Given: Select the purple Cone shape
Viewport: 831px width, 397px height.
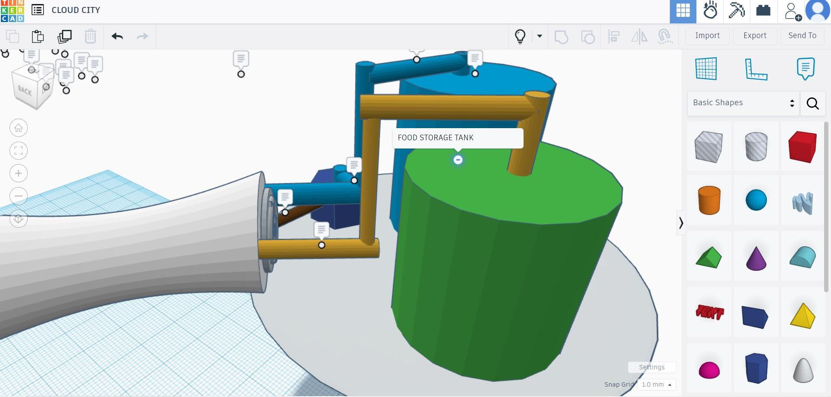Looking at the screenshot, I should [x=756, y=258].
